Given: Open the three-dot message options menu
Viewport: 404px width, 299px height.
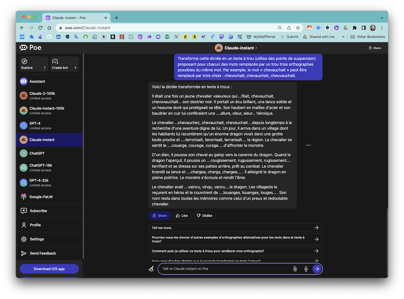Looking at the screenshot, I should [x=309, y=145].
